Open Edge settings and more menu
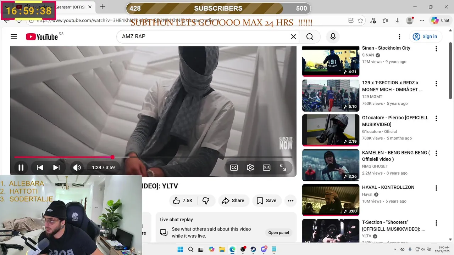 [x=422, y=21]
